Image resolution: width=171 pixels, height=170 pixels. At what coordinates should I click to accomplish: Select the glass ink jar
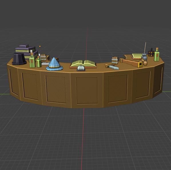[144, 57]
